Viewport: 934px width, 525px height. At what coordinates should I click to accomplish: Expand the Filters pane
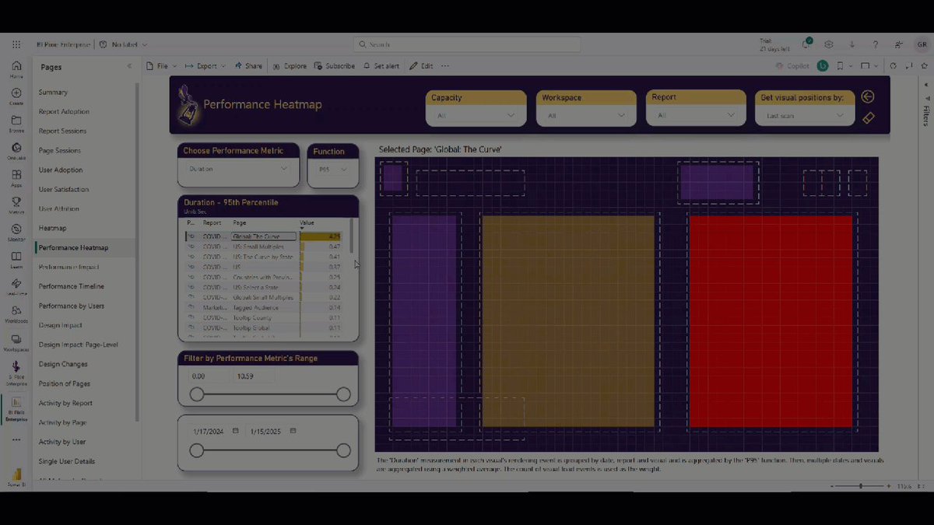pos(925,85)
